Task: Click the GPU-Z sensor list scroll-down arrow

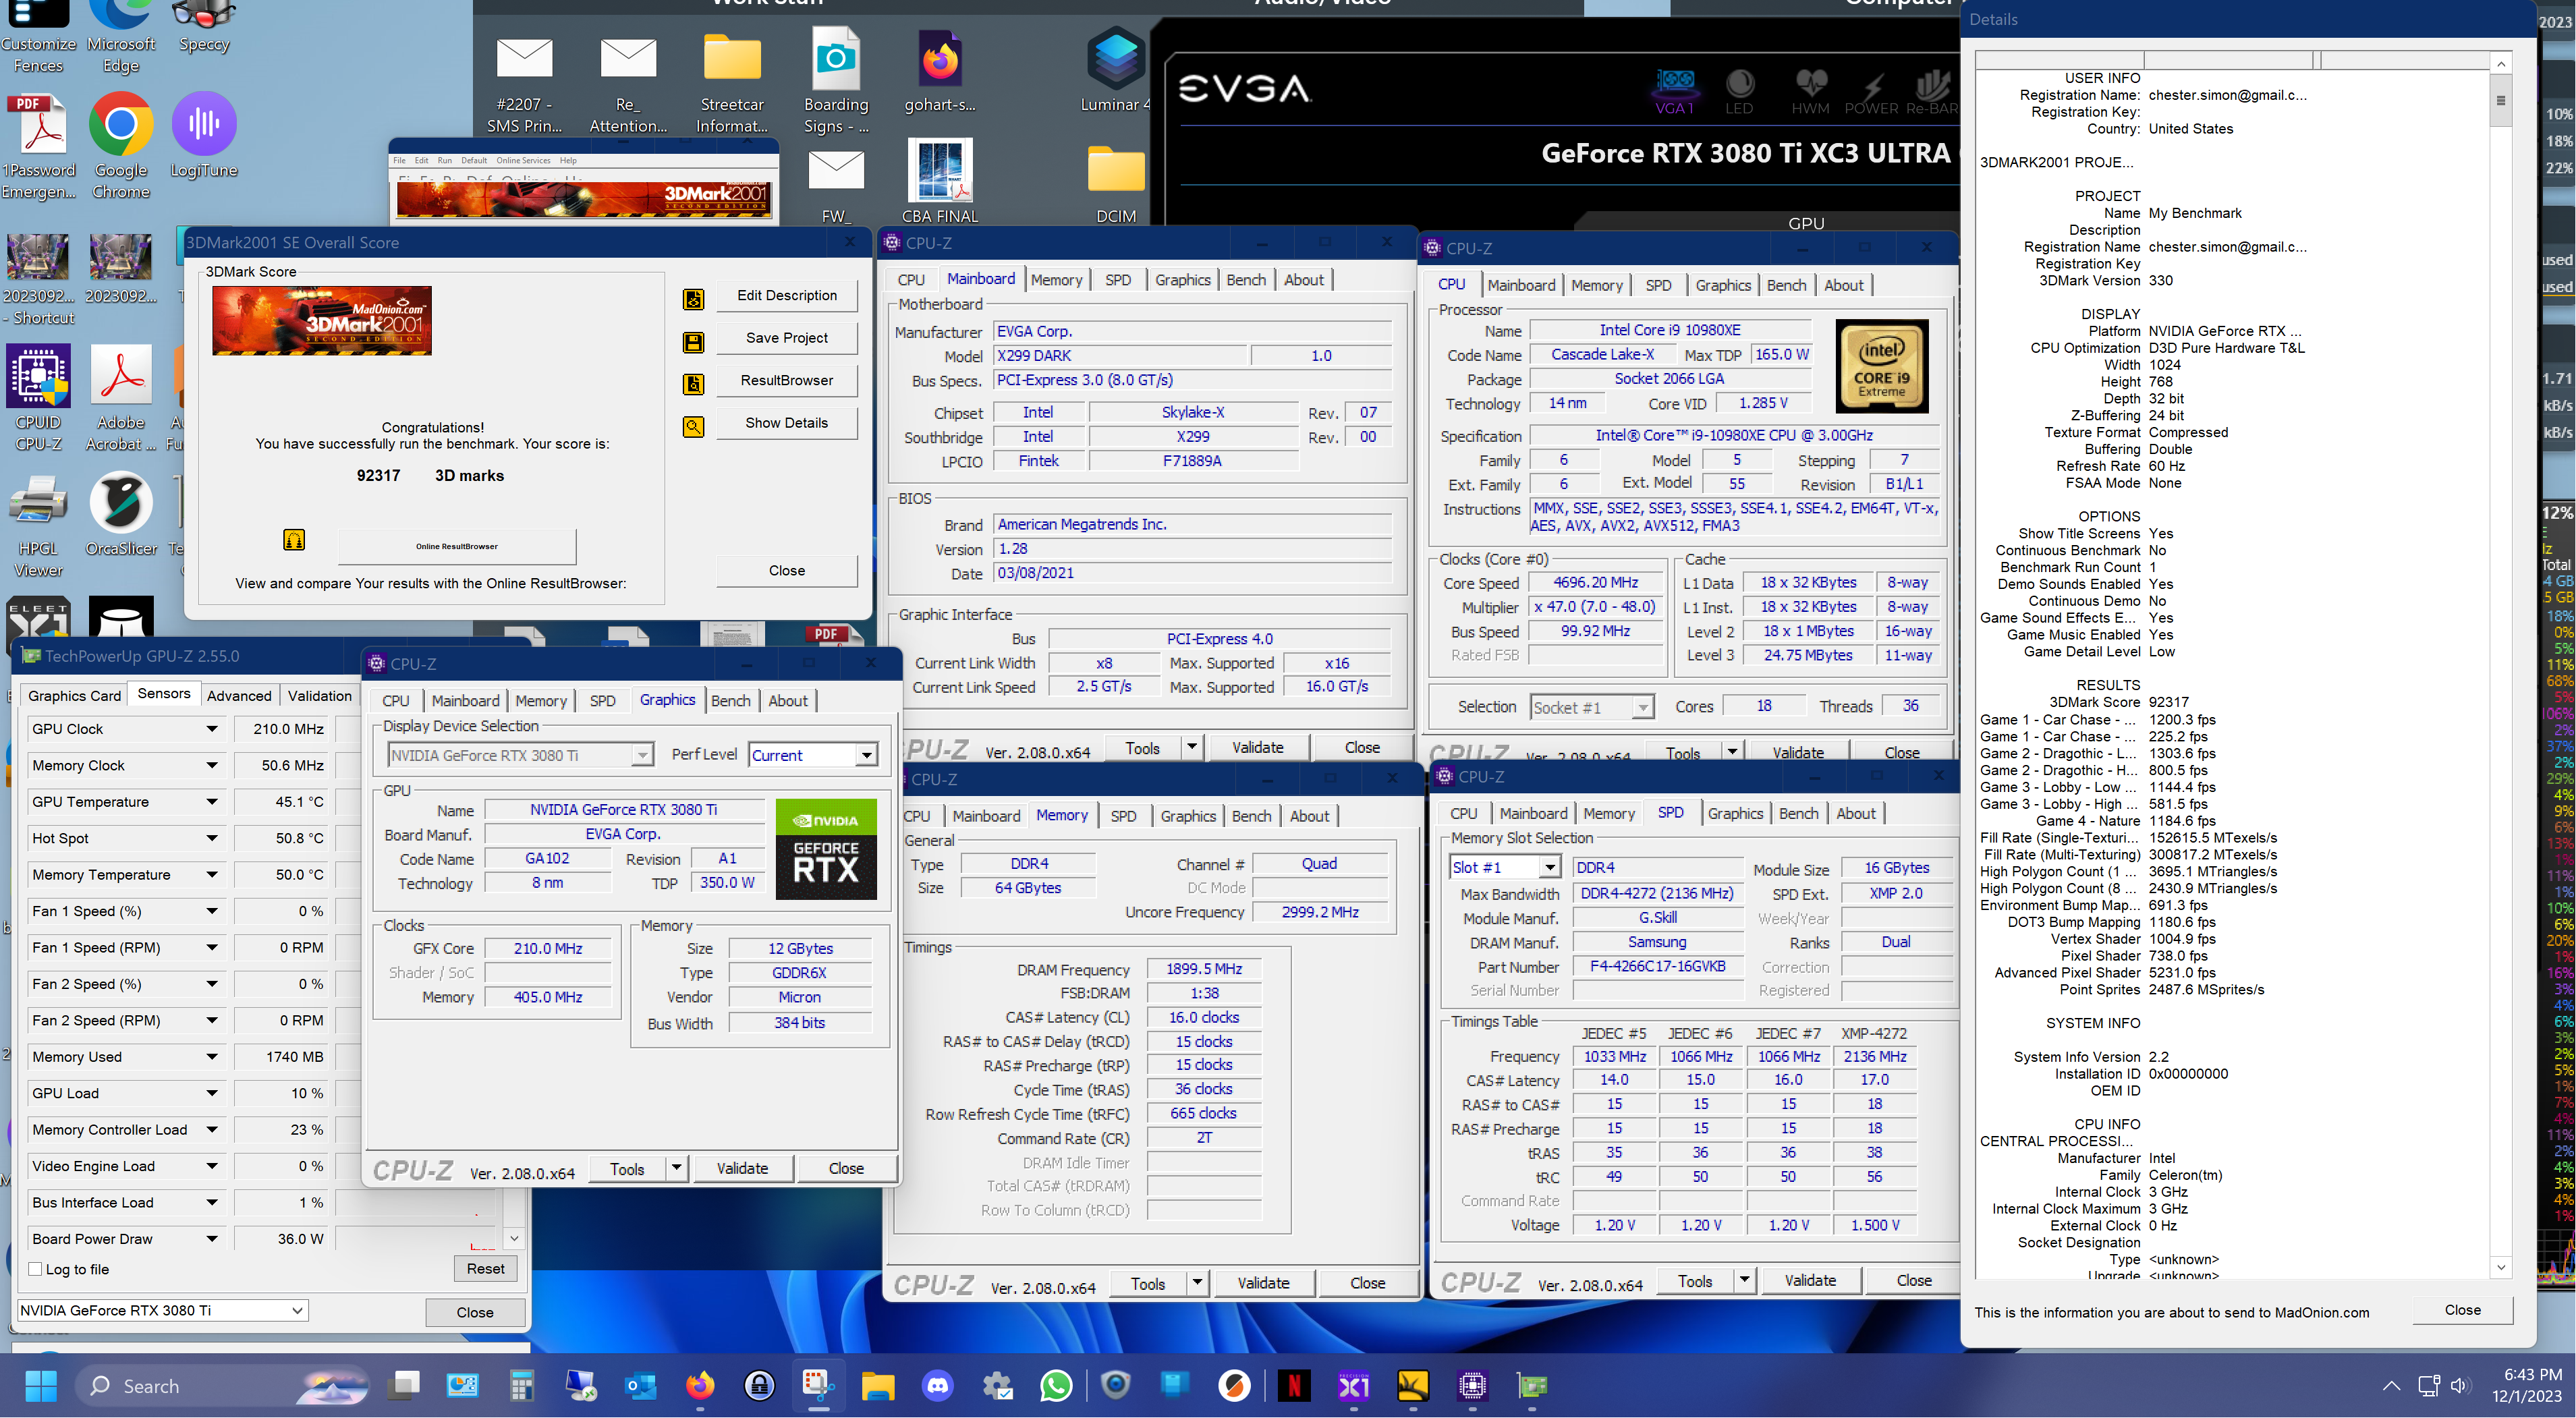Action: [514, 1238]
